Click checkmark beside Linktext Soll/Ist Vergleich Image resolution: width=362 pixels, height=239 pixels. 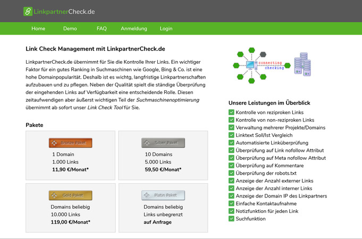point(231,135)
